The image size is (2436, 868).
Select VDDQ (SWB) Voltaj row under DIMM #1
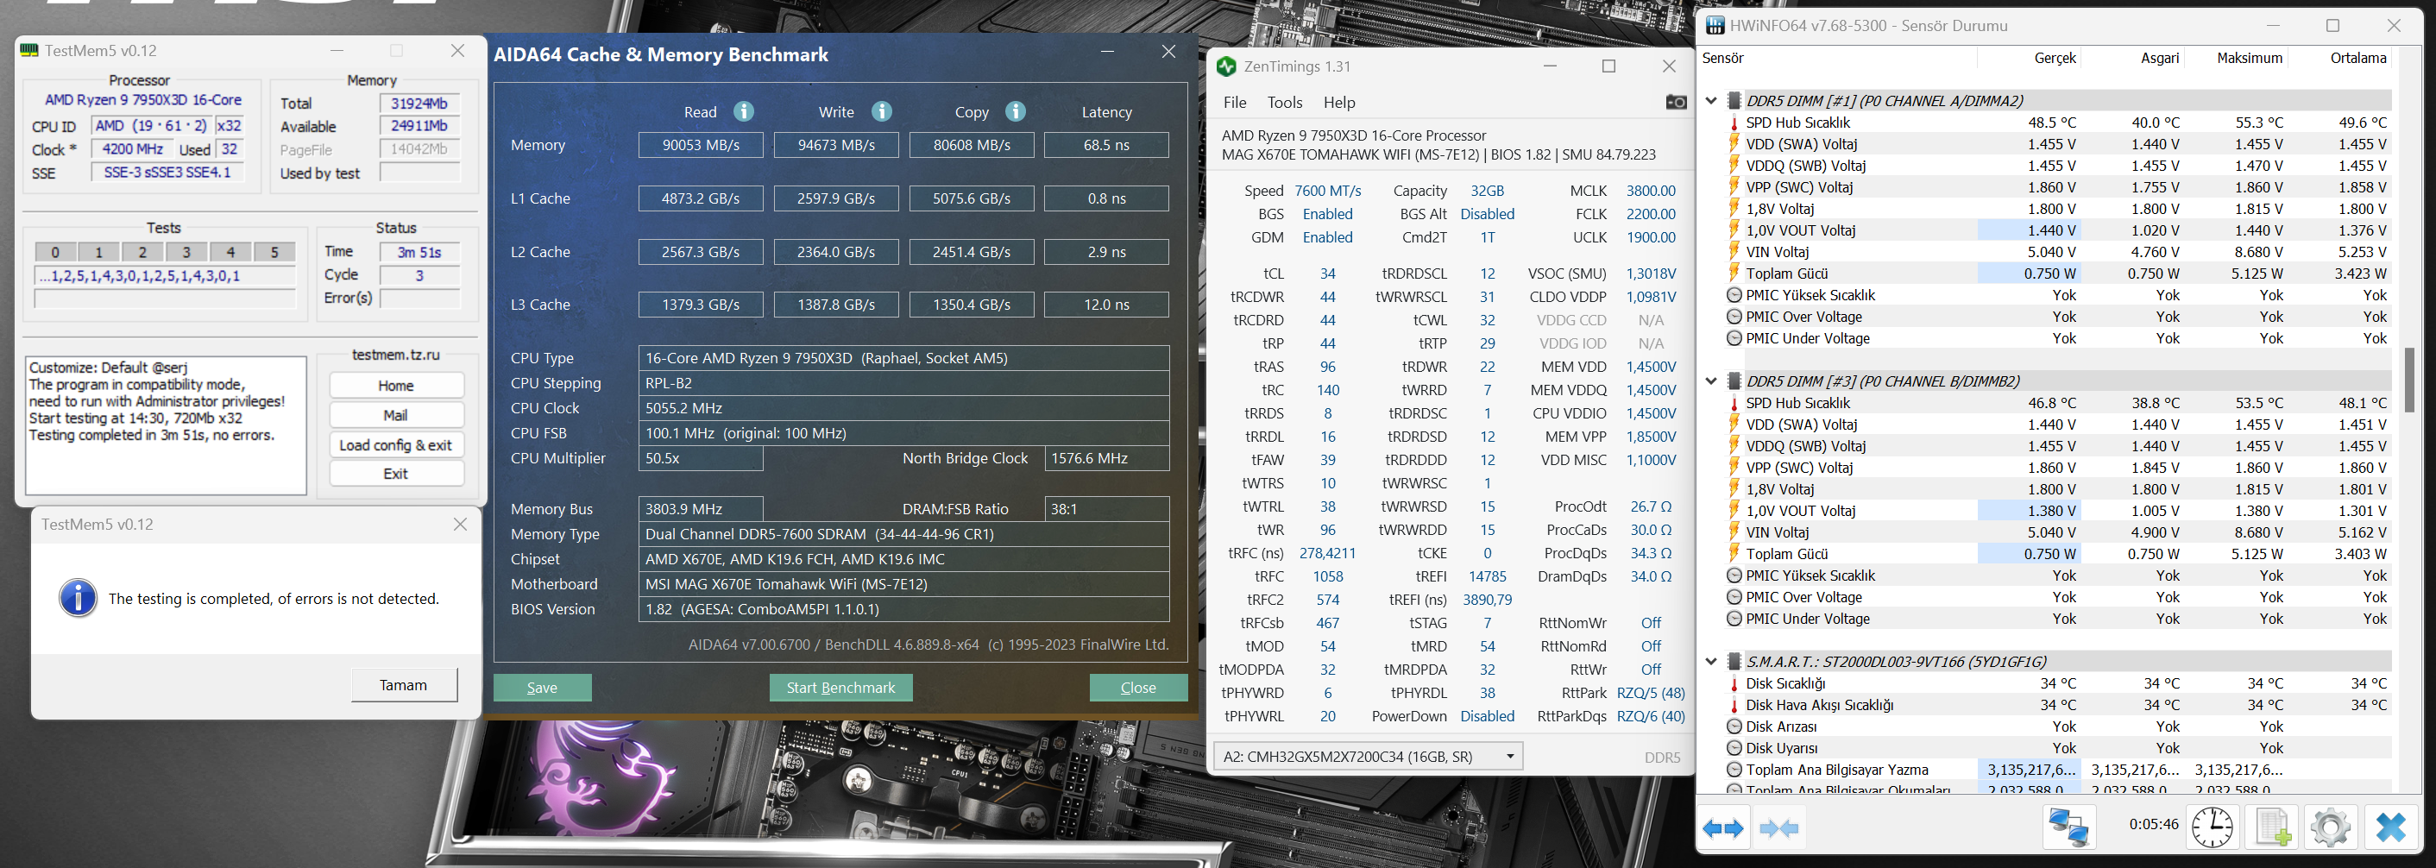(x=2048, y=166)
